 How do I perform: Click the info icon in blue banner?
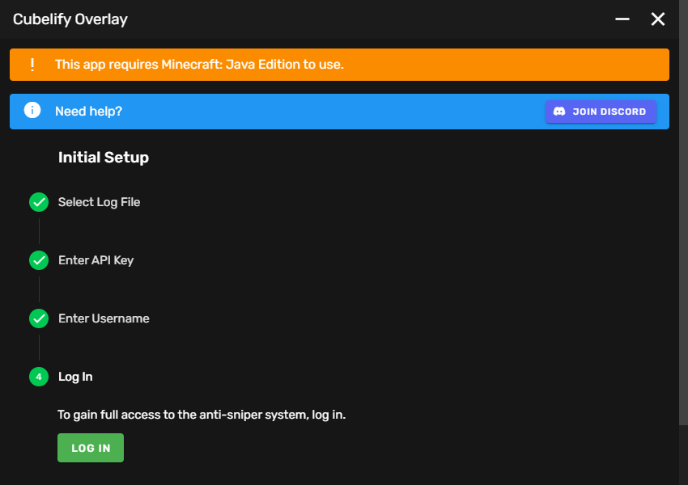click(x=32, y=111)
